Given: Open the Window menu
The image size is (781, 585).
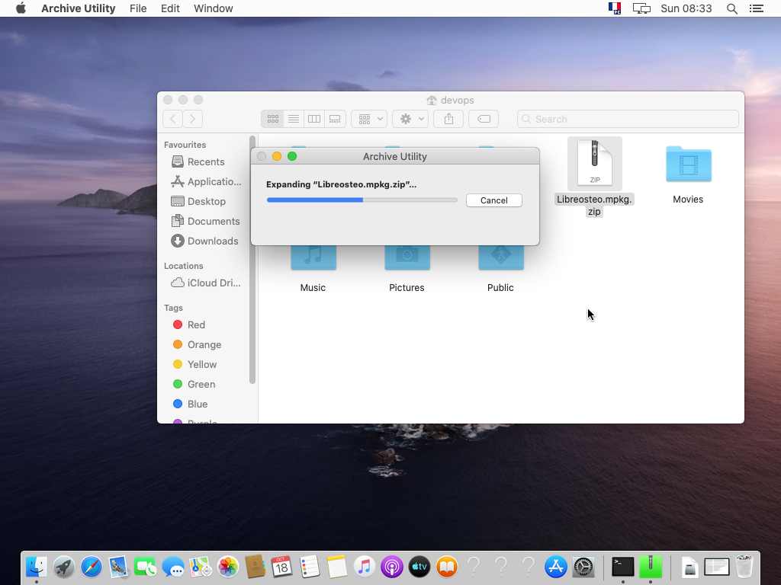Looking at the screenshot, I should point(214,8).
